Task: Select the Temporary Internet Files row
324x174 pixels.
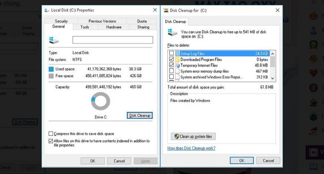Action: pos(219,65)
